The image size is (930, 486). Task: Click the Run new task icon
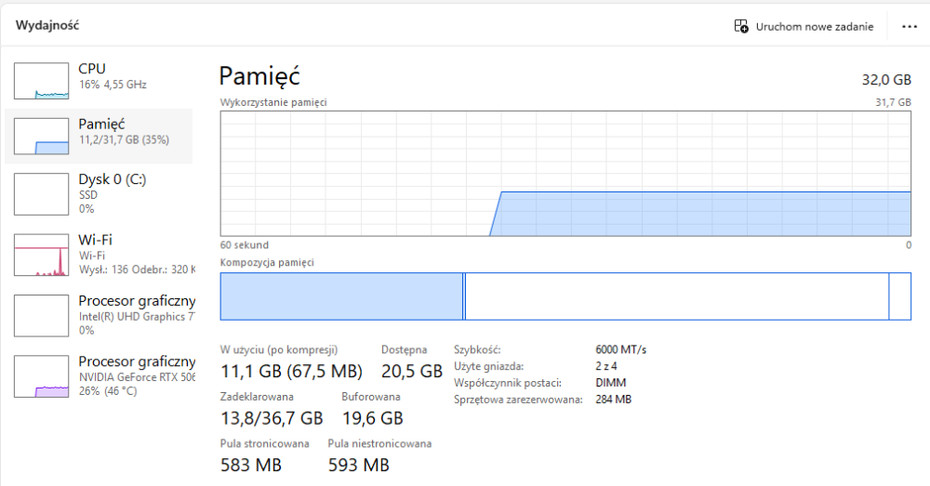[741, 26]
